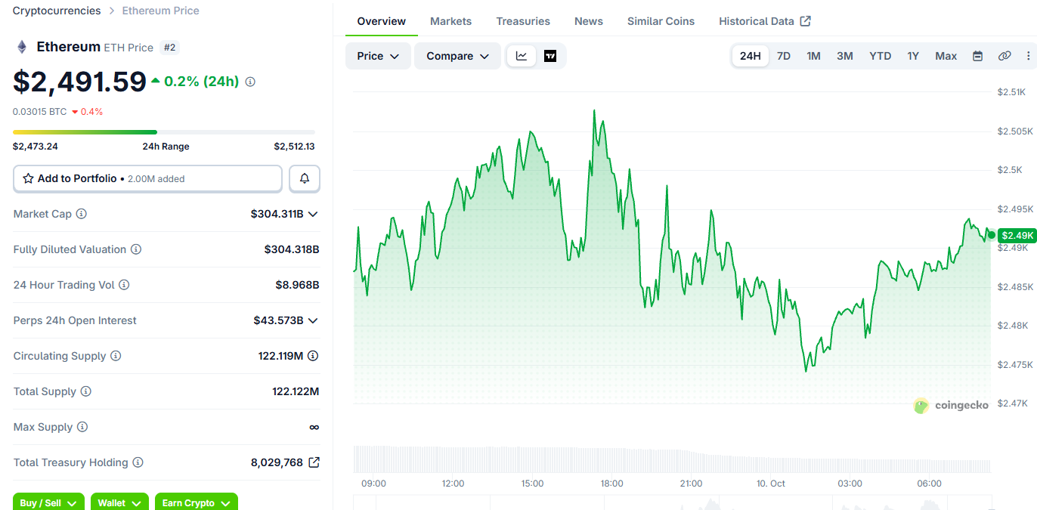Click the $43.573B open interest value

(278, 320)
